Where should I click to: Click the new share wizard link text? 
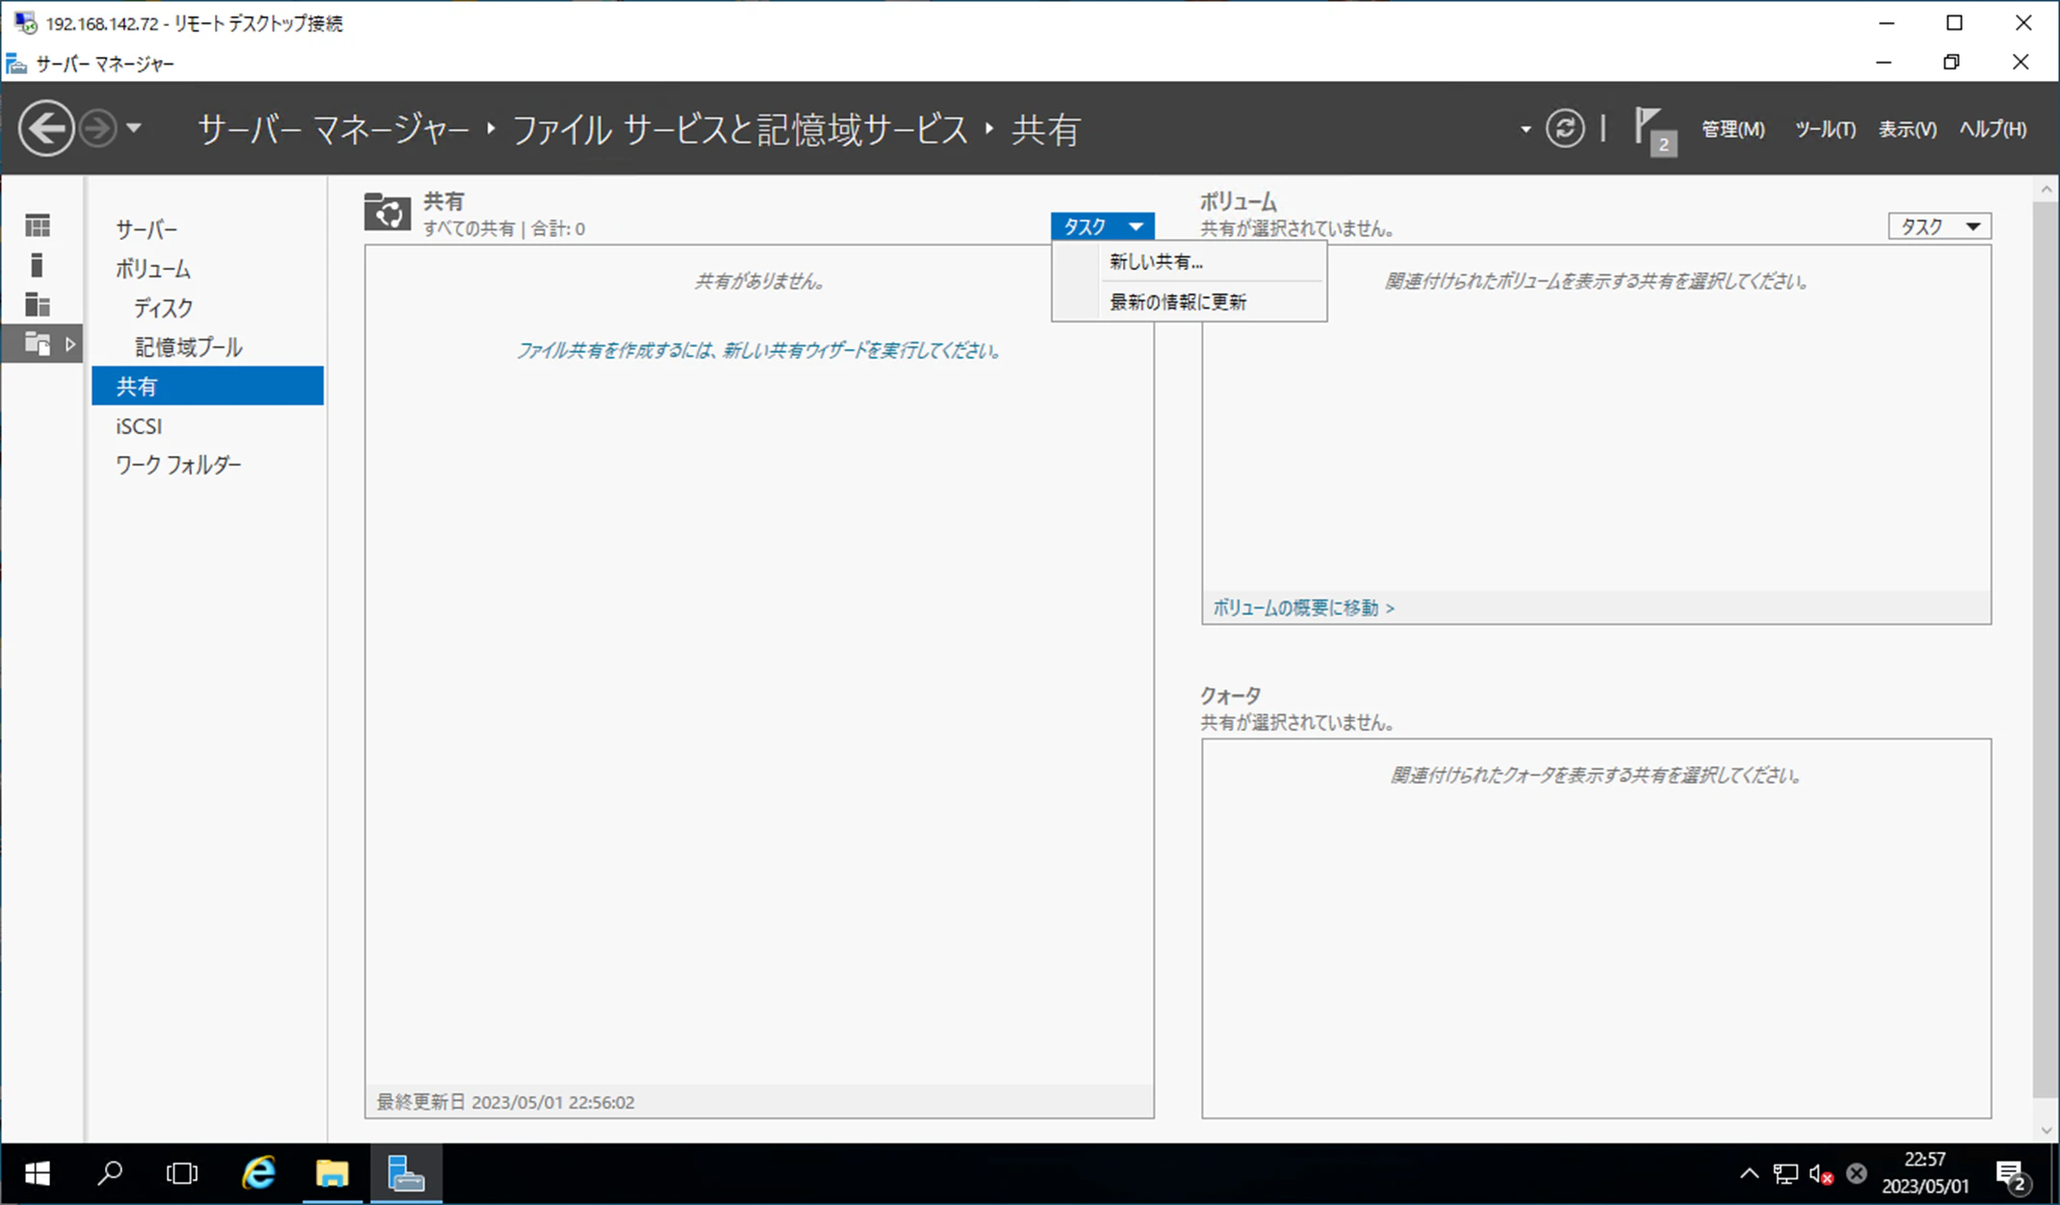[x=760, y=350]
